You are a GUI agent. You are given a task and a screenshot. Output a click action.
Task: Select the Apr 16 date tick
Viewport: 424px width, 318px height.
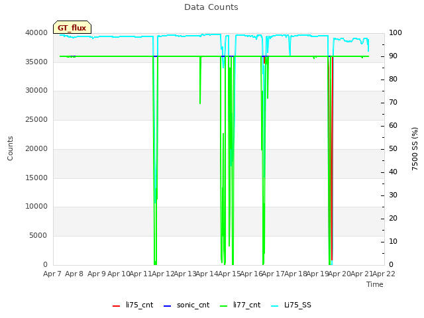[x=252, y=274]
